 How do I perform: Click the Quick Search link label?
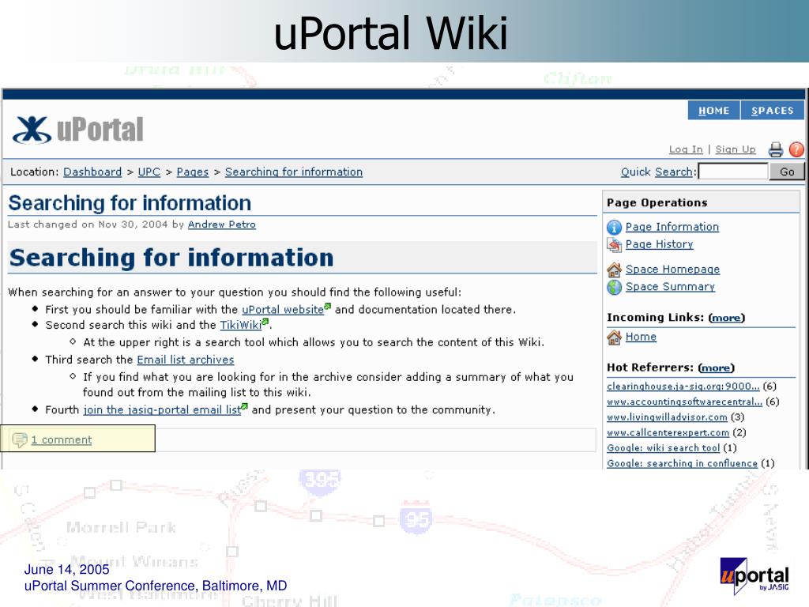[657, 172]
